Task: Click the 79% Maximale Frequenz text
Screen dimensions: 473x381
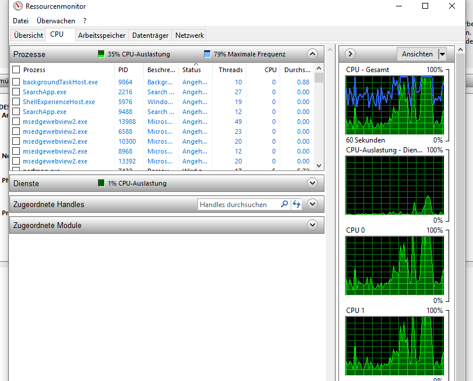Action: pos(249,54)
